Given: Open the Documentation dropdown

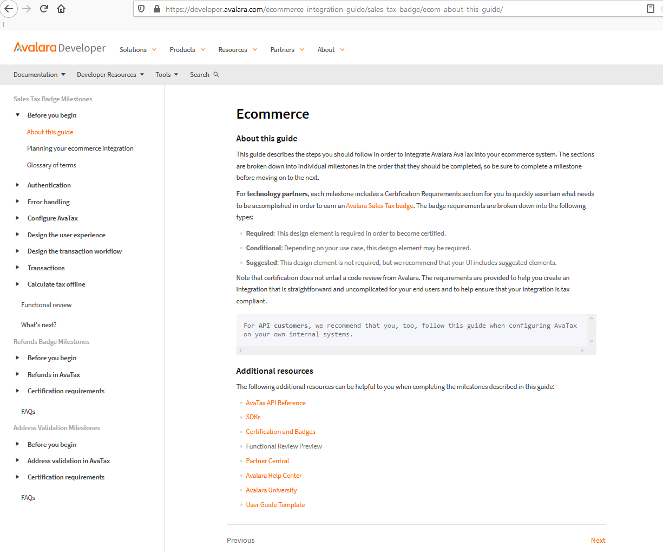Looking at the screenshot, I should (x=39, y=75).
